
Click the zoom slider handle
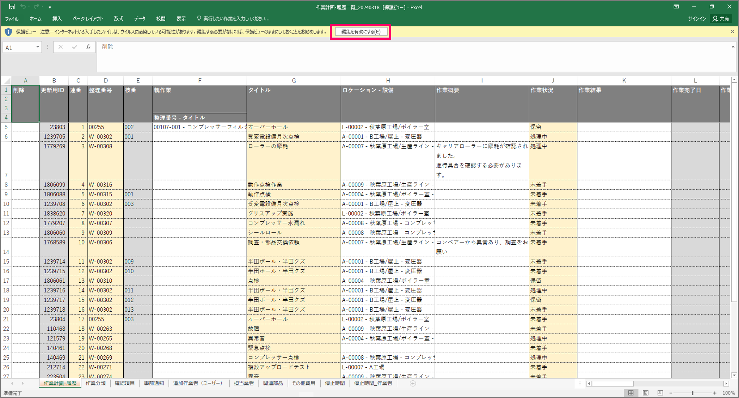(692, 393)
